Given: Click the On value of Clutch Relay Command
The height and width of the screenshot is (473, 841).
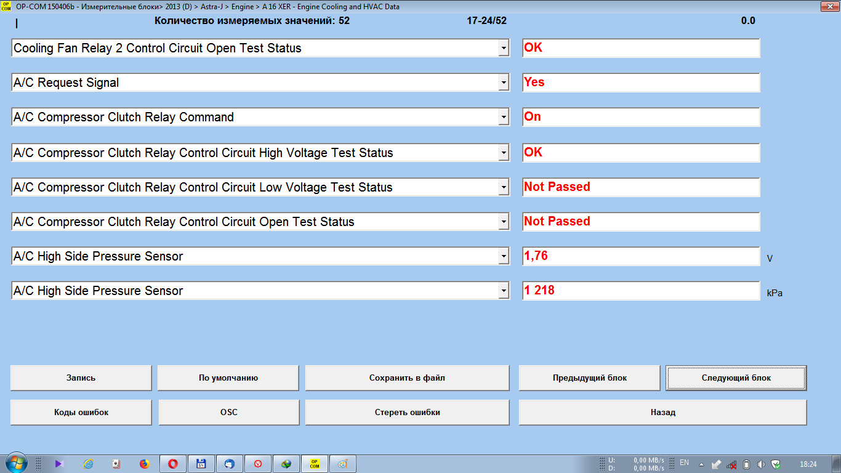Looking at the screenshot, I should click(x=641, y=117).
